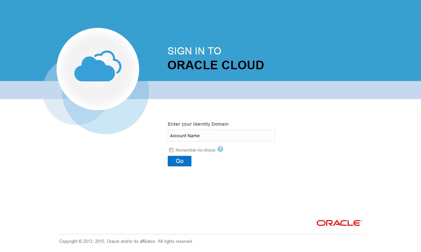421x252 pixels.
Task: Click the copyright notice text
Action: [x=126, y=241]
